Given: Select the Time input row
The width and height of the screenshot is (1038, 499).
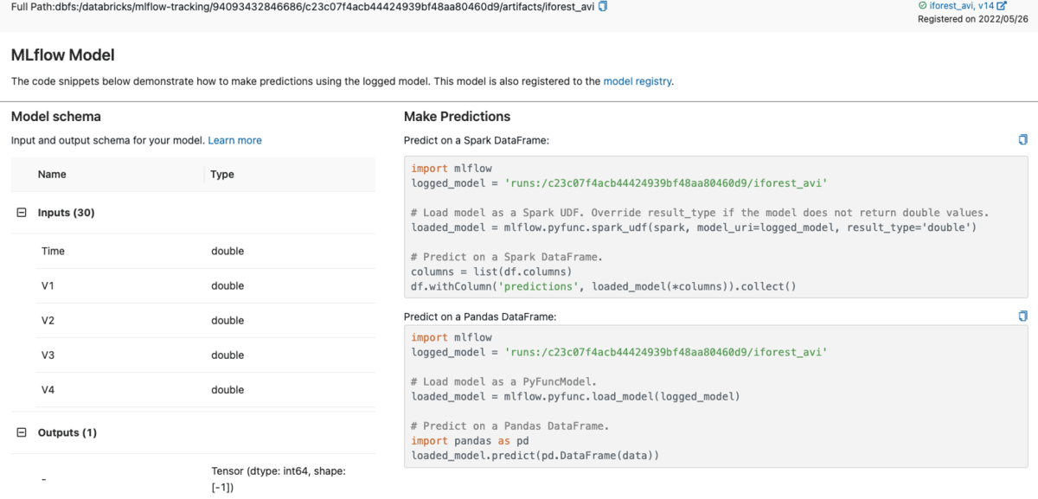Looking at the screenshot, I should 193,252.
